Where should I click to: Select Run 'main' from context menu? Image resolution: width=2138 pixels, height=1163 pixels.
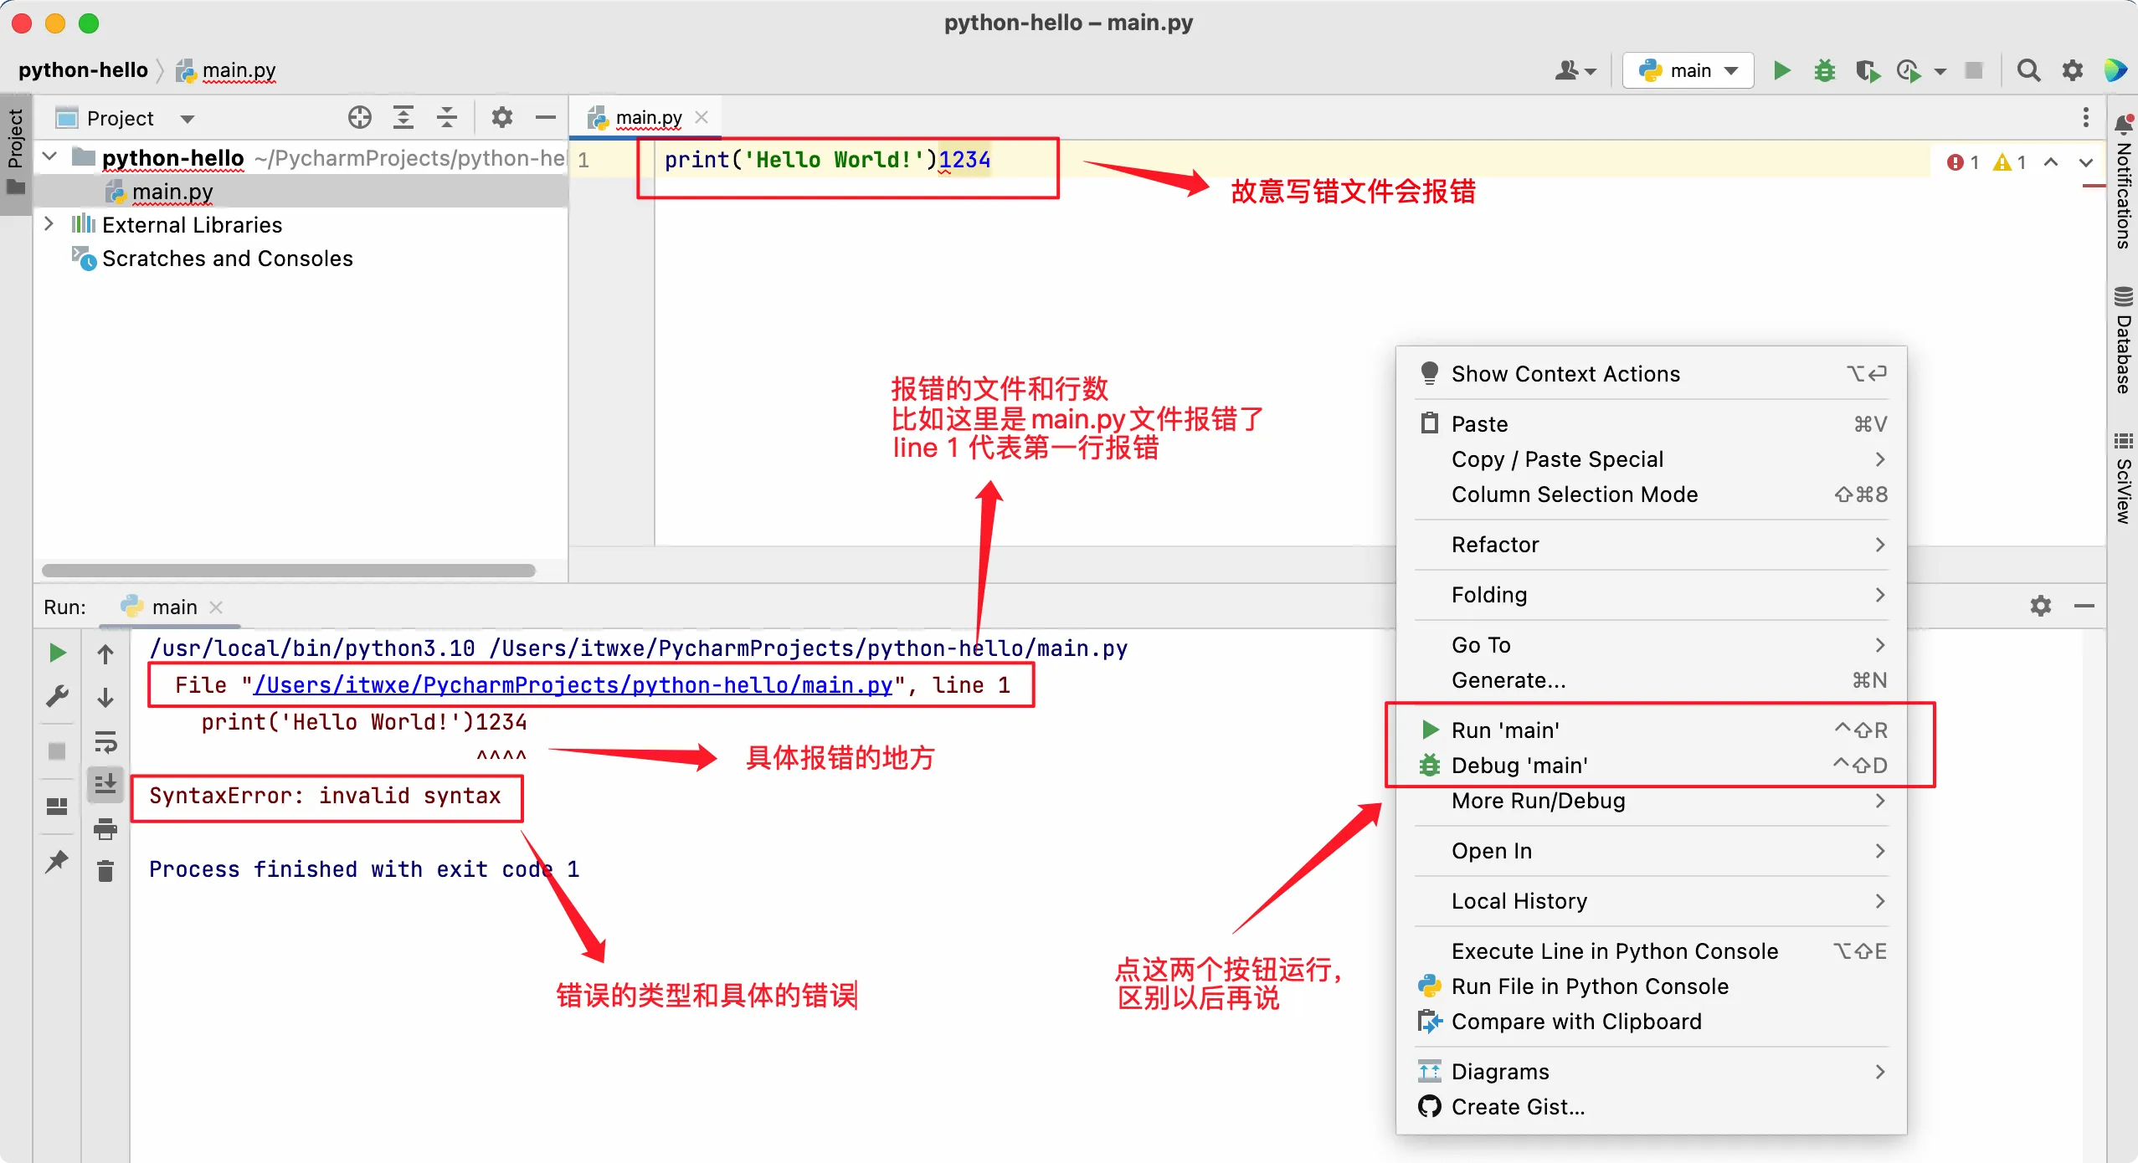click(1505, 730)
